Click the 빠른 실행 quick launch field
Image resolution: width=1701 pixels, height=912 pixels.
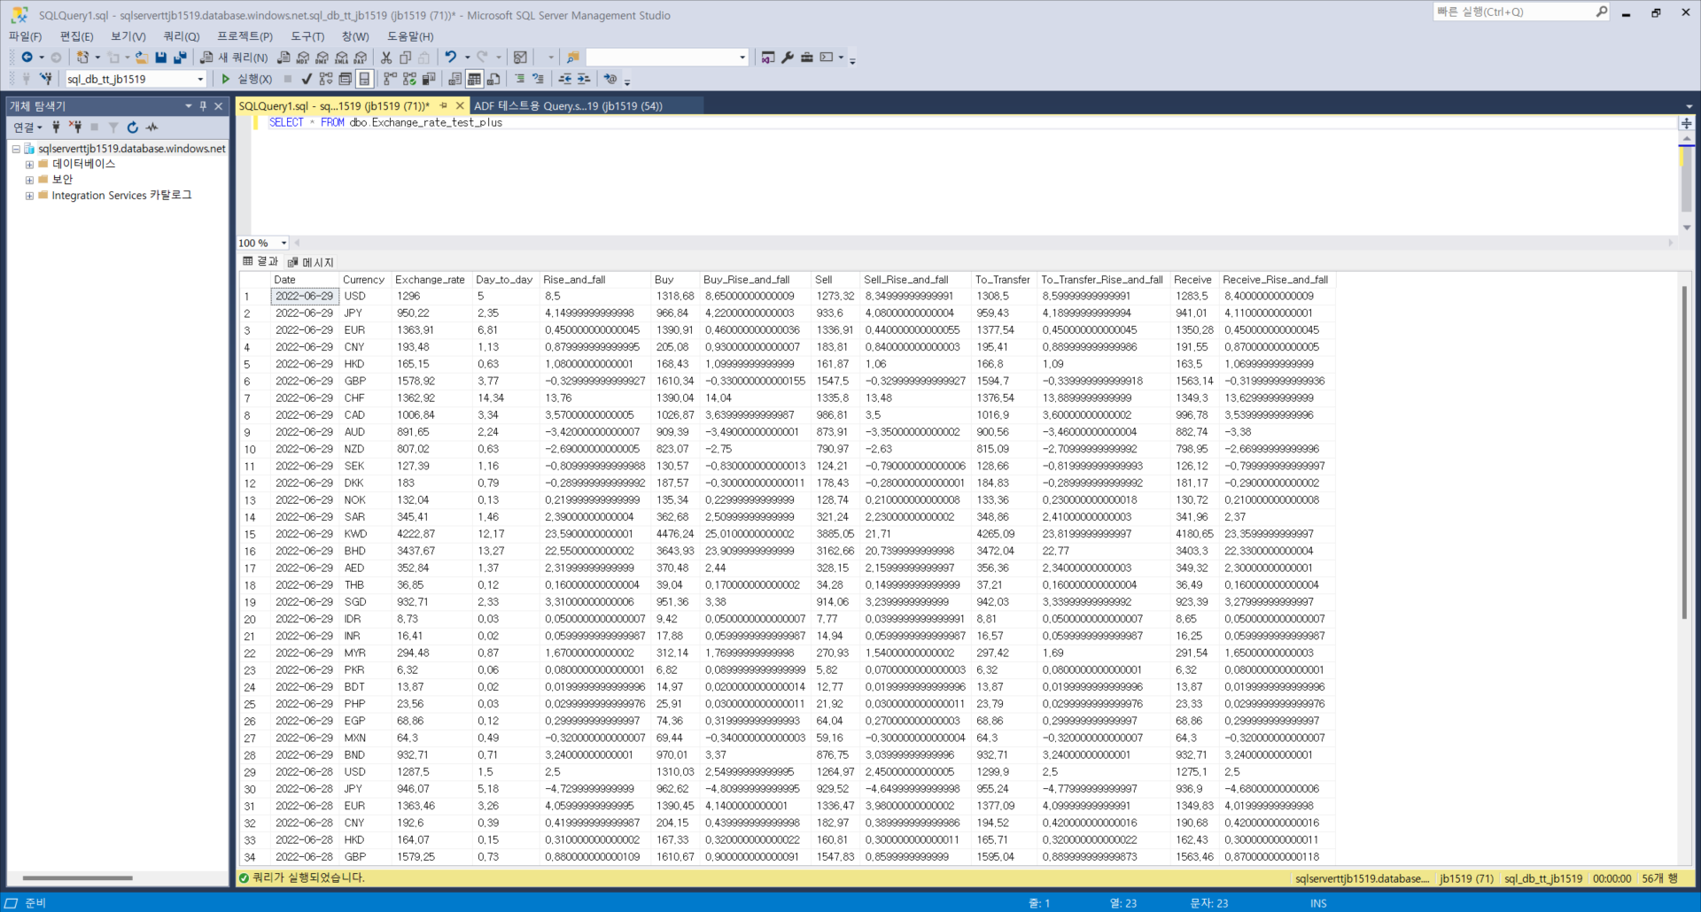[x=1520, y=12]
